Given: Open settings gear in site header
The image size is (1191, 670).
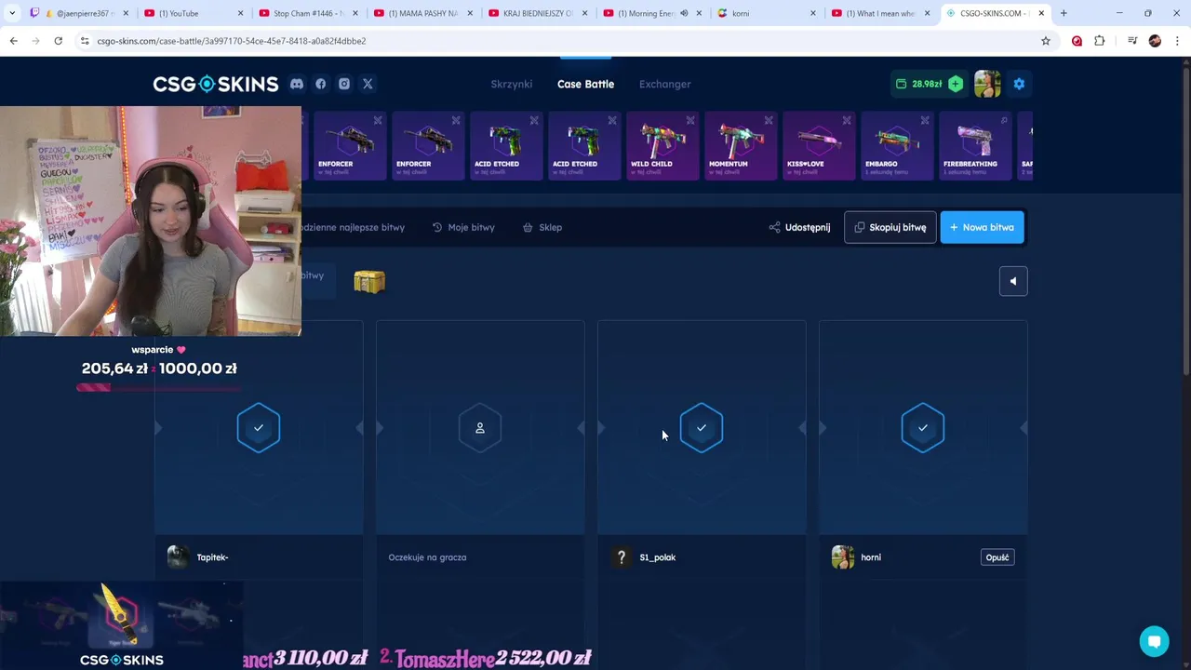Looking at the screenshot, I should click(1019, 84).
